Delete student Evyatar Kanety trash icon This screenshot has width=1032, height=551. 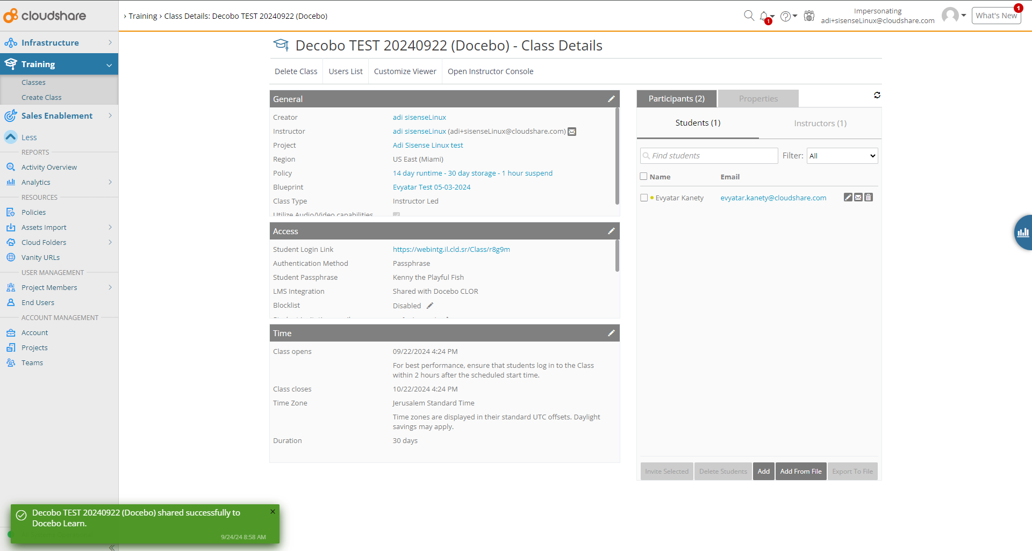pos(869,197)
